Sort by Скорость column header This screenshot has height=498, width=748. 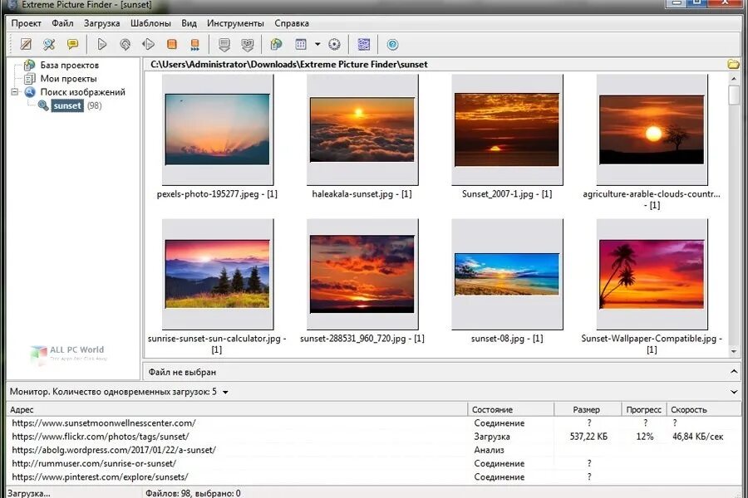704,409
